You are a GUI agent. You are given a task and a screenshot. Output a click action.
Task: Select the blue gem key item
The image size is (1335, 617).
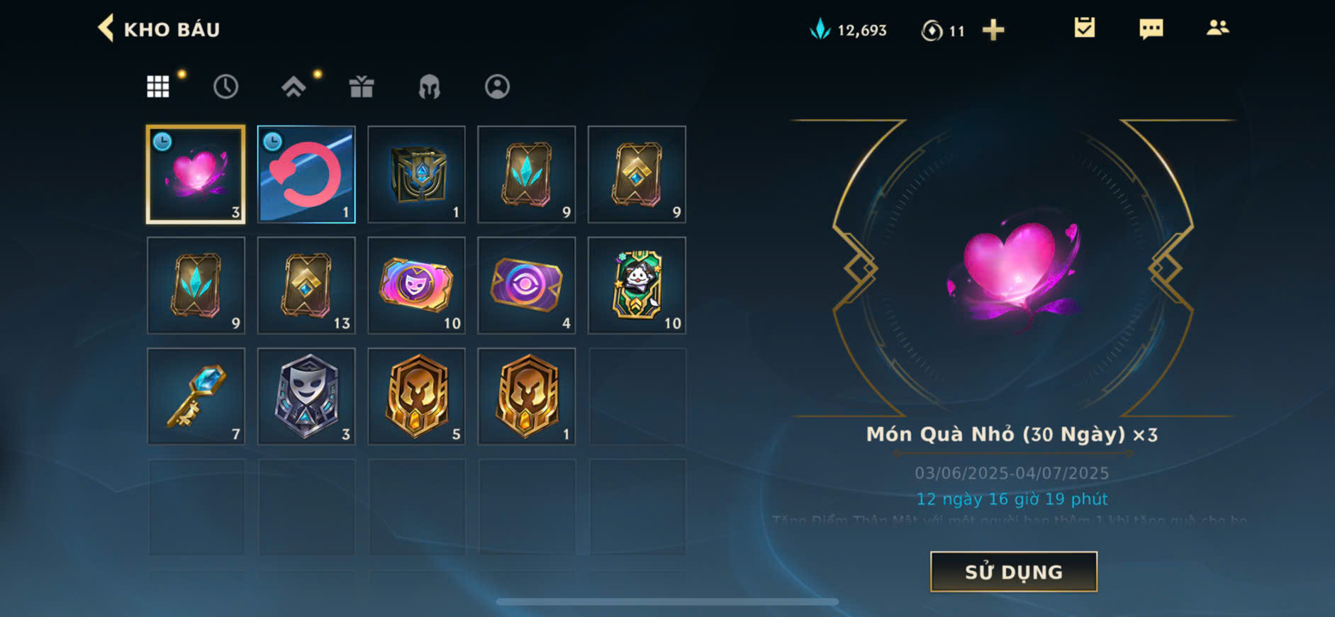(x=196, y=396)
